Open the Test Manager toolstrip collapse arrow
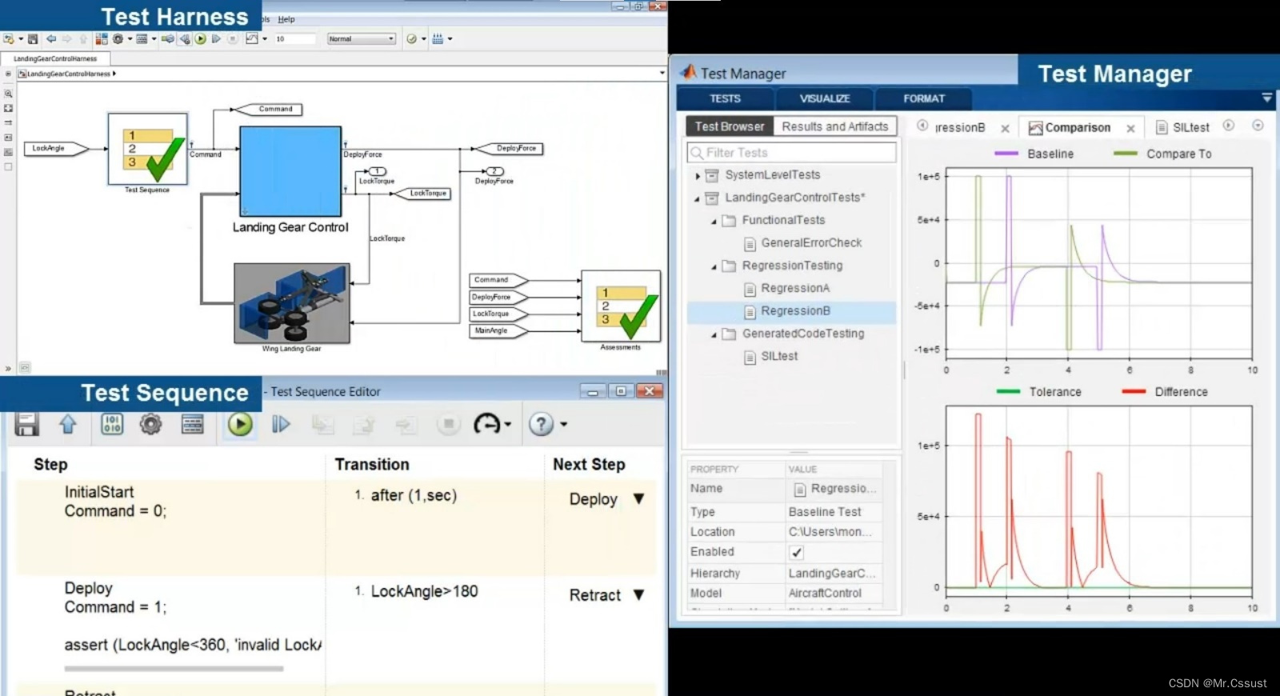The image size is (1280, 696). coord(1266,98)
